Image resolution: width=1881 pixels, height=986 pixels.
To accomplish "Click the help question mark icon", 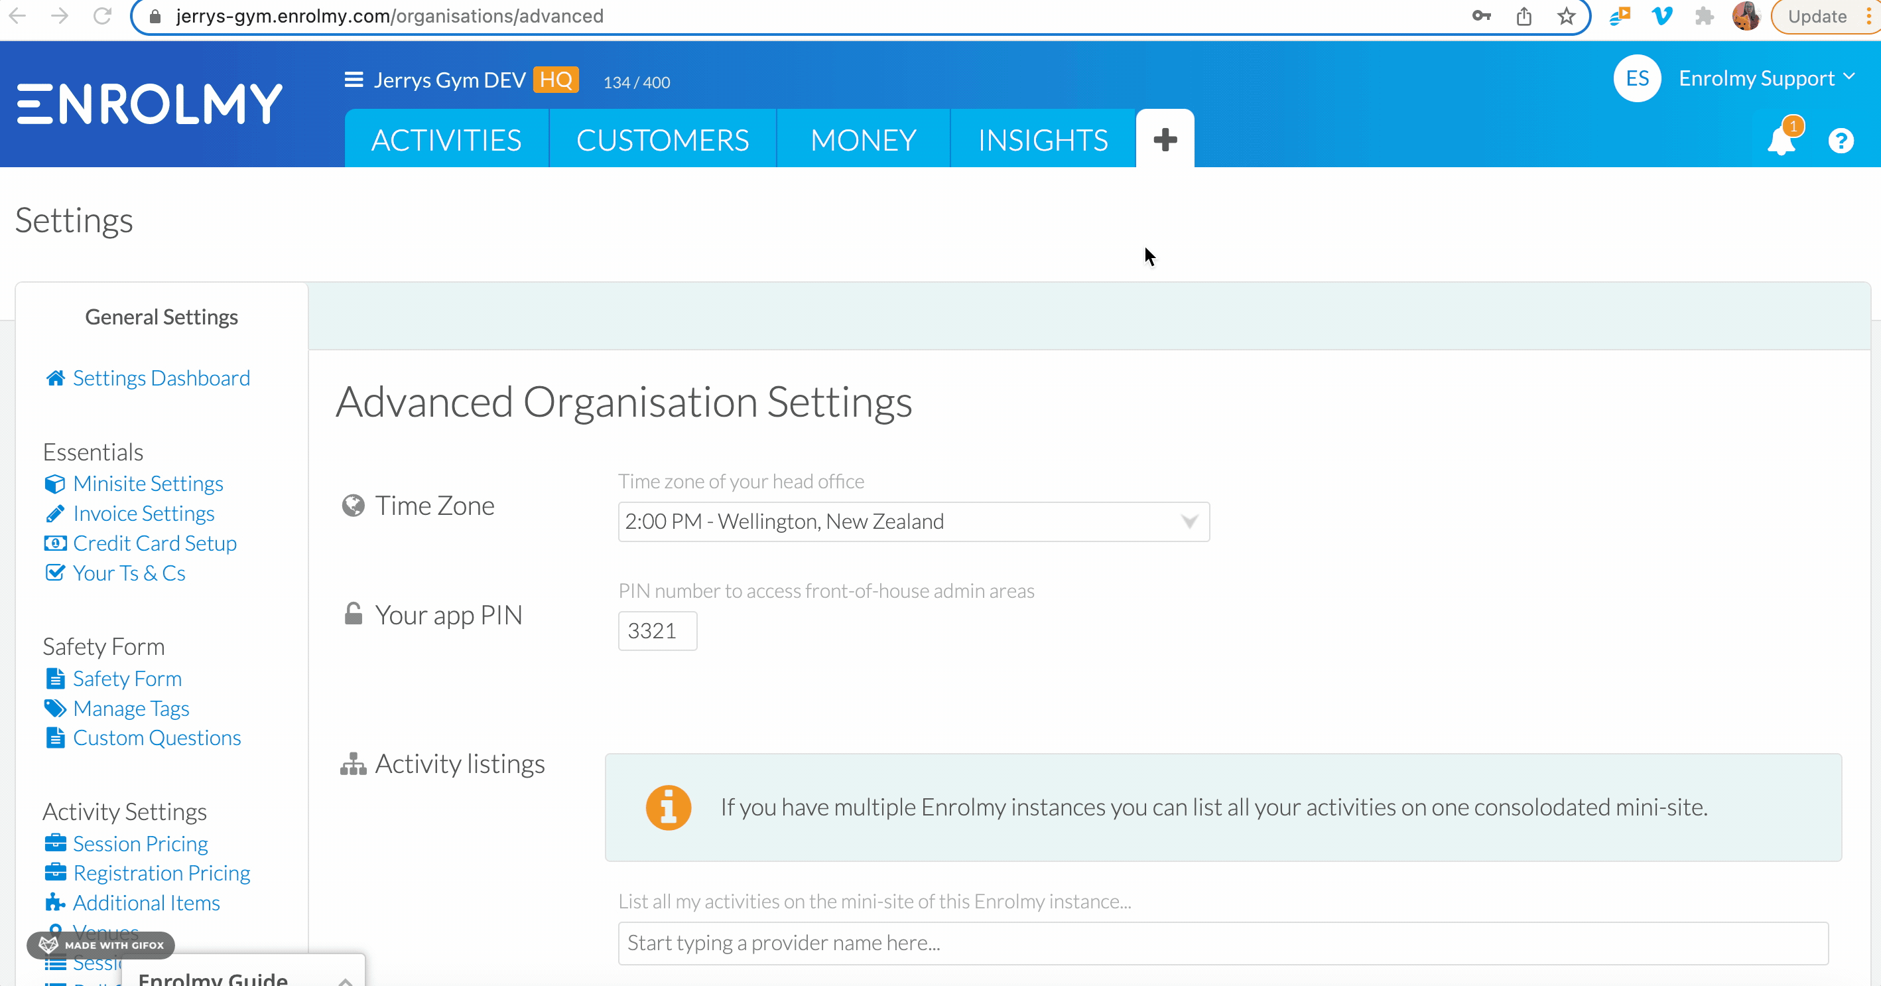I will 1840,140.
